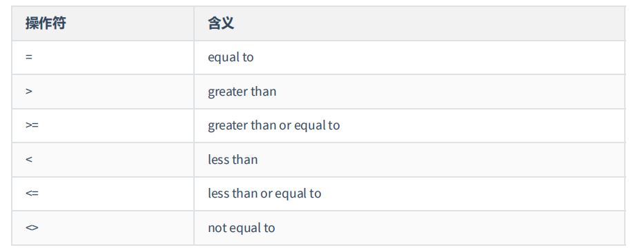
Task: Click 'greater than or equal to' text
Action: pos(274,125)
